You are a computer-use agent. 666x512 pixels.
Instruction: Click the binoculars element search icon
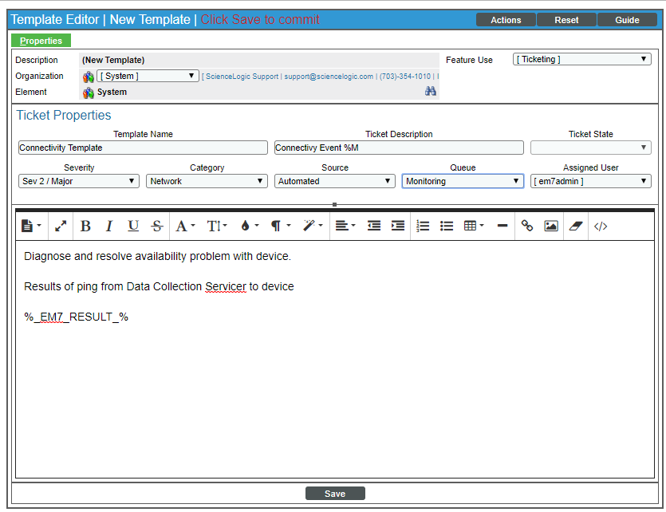tap(431, 92)
